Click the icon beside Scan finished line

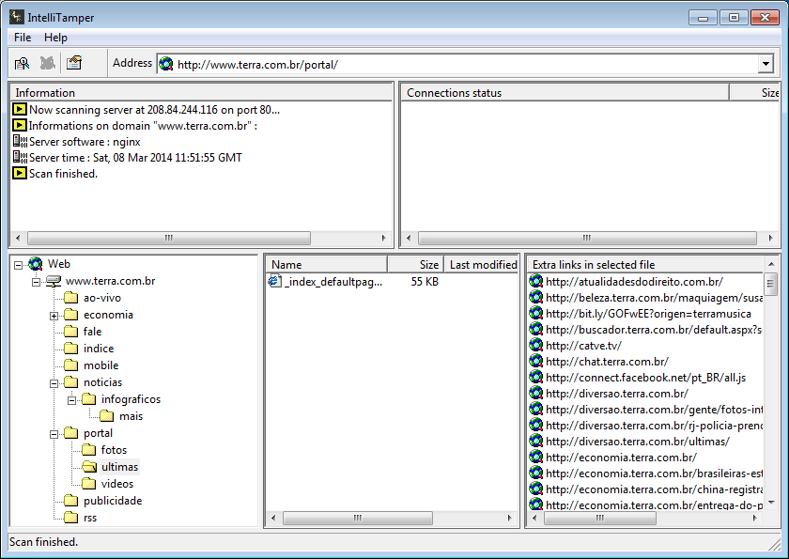(x=20, y=173)
